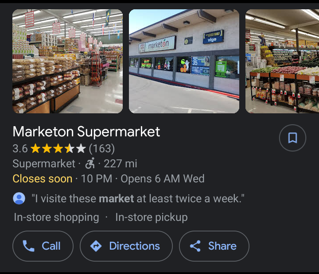Image resolution: width=319 pixels, height=274 pixels.
Task: Tap the wheelchair accessibility icon
Action: 90,163
